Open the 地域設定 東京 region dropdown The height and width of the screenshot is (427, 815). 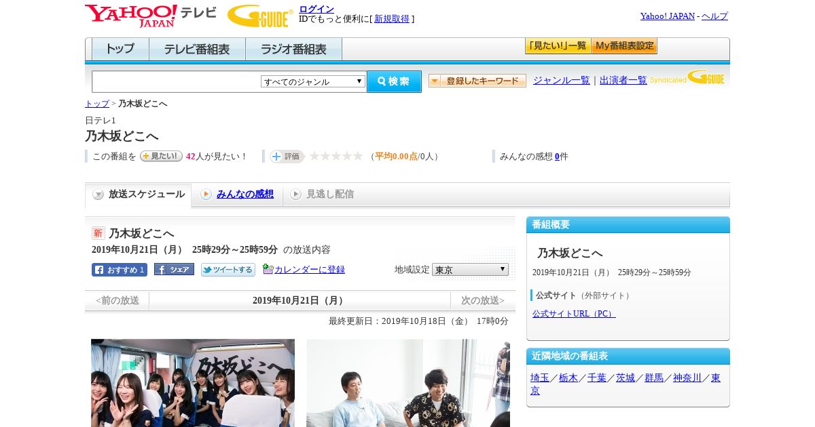470,270
